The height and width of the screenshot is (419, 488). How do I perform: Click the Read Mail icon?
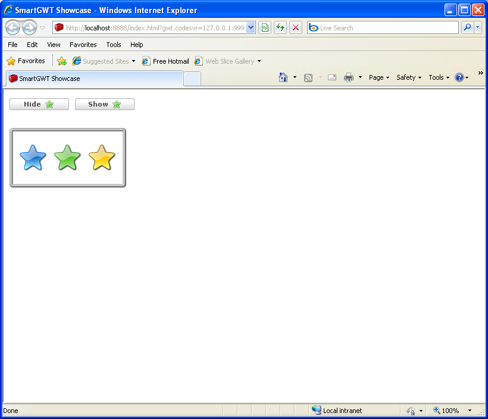pos(332,77)
